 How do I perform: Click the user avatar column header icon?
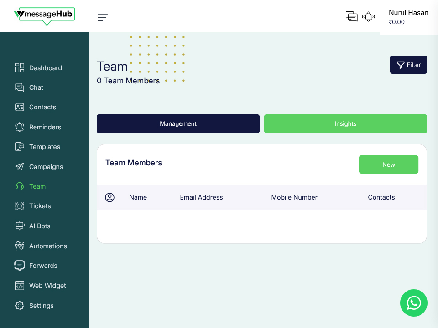109,197
